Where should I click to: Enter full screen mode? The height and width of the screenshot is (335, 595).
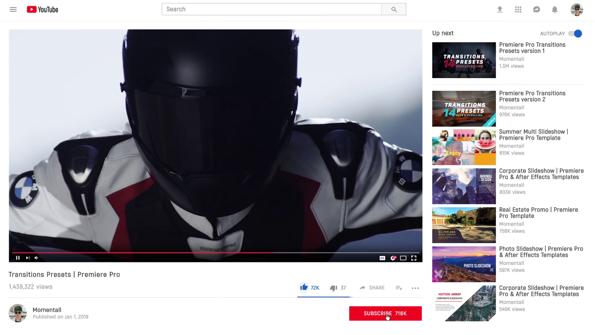tap(414, 258)
